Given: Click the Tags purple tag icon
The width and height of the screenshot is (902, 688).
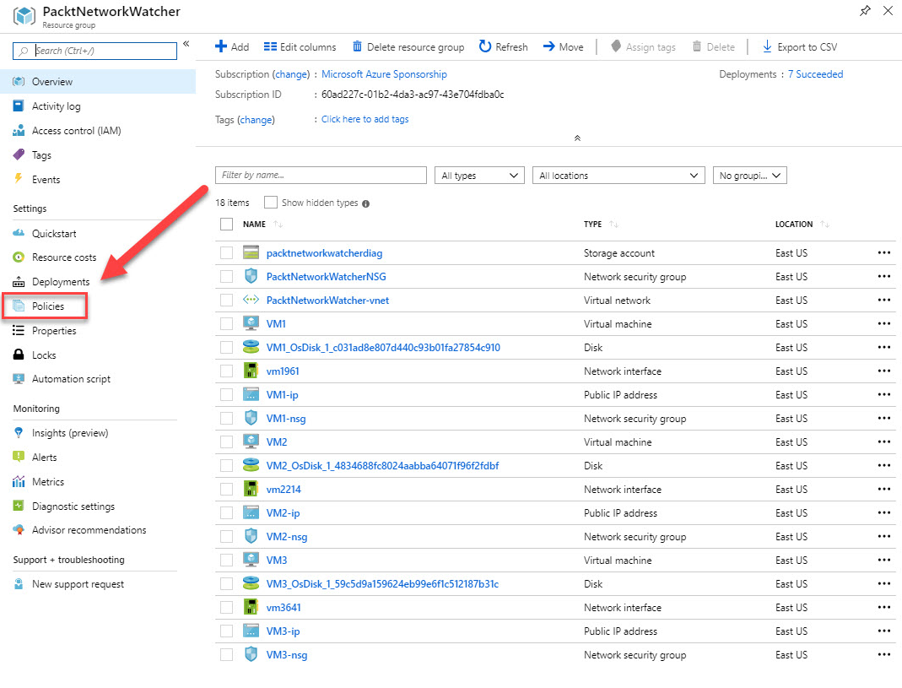Looking at the screenshot, I should 19,154.
